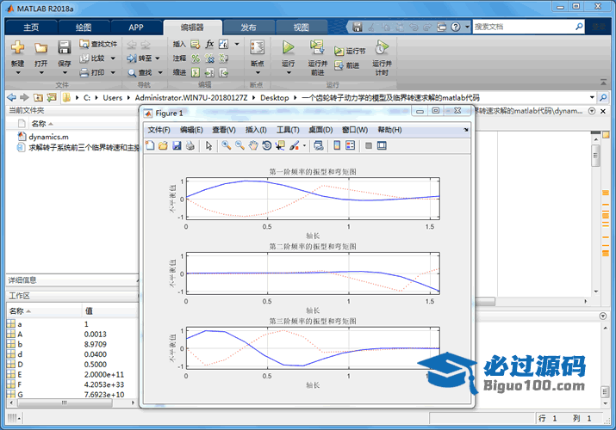Open the Breakpoints (断点) dropdown arrow
616x430 pixels.
[x=258, y=72]
